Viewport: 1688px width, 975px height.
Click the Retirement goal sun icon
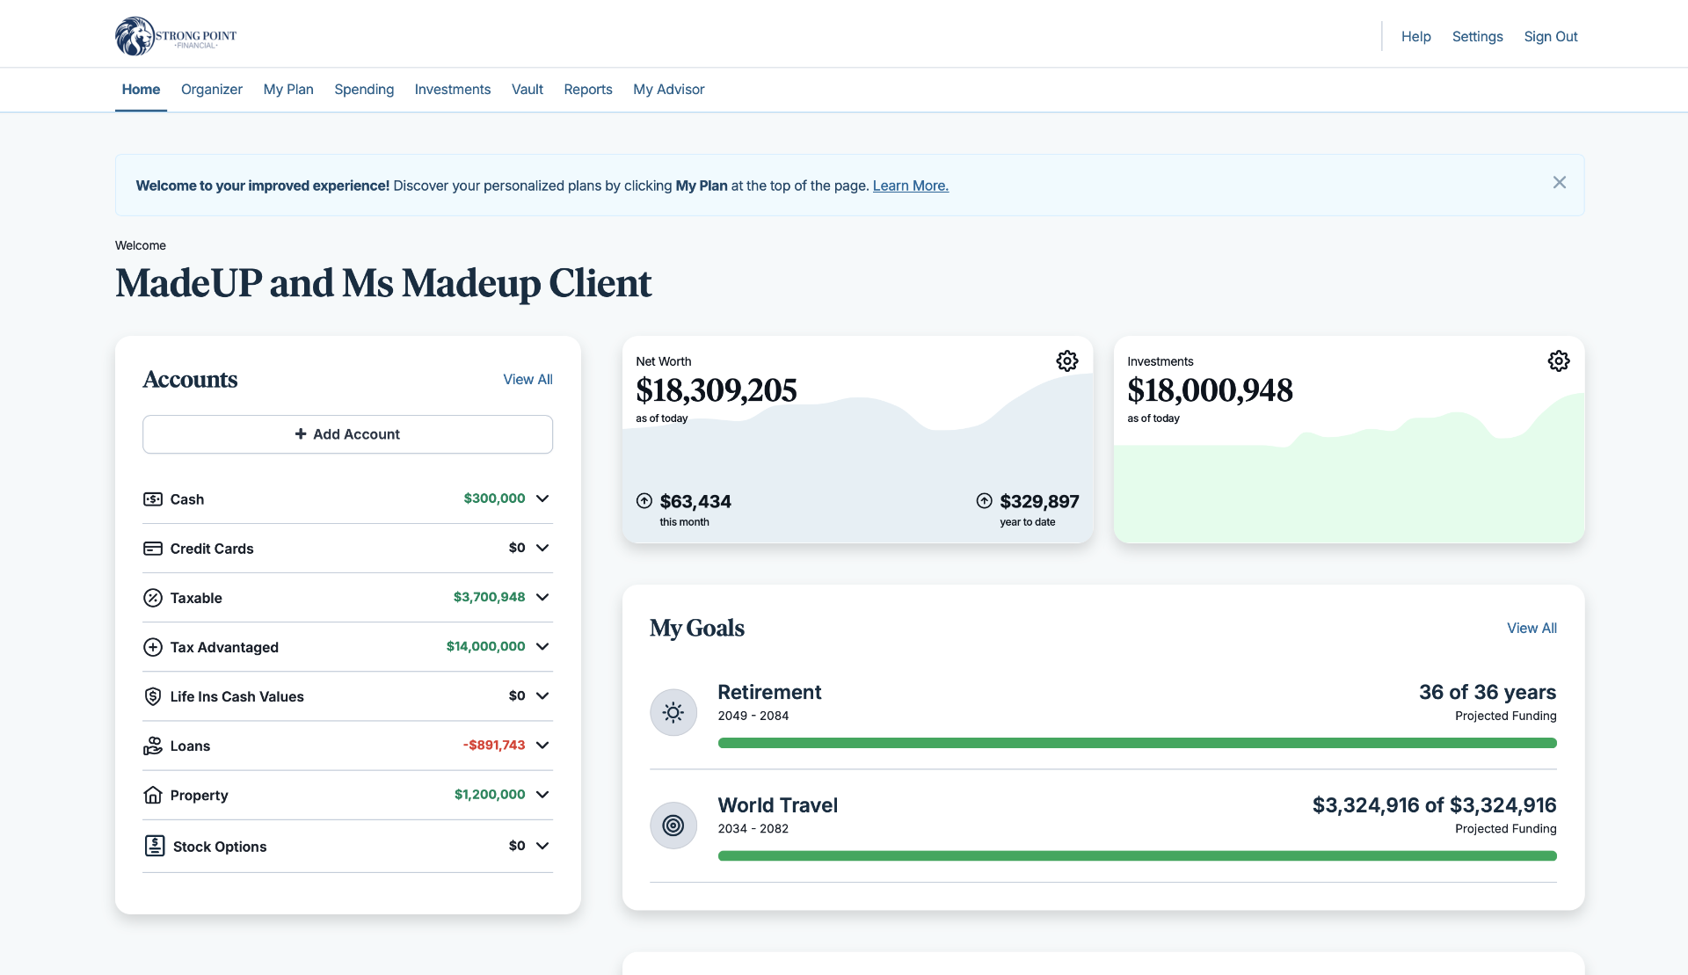pos(673,712)
